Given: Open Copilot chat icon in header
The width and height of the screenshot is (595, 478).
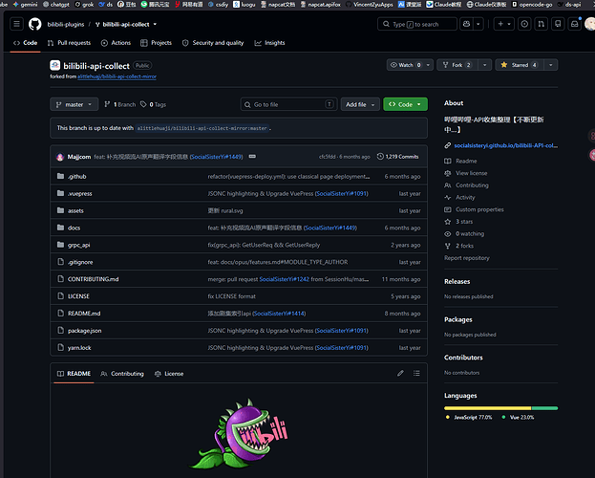Looking at the screenshot, I should [x=466, y=24].
